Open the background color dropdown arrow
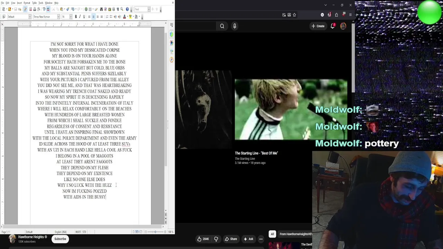This screenshot has height=249, width=443. point(139,17)
